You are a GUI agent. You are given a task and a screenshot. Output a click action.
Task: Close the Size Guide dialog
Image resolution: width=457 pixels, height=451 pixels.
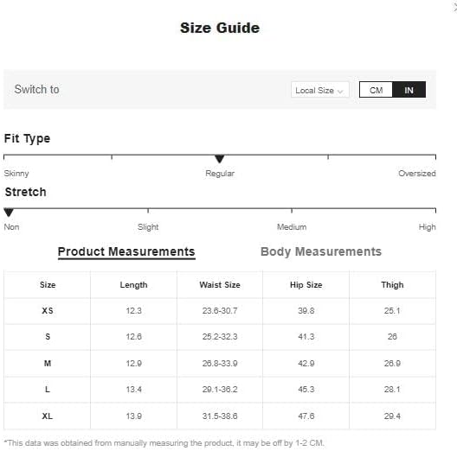coord(454,7)
